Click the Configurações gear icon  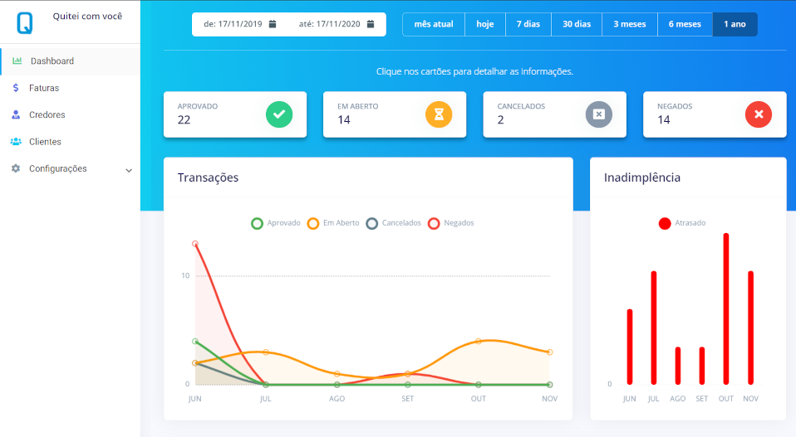tap(16, 168)
